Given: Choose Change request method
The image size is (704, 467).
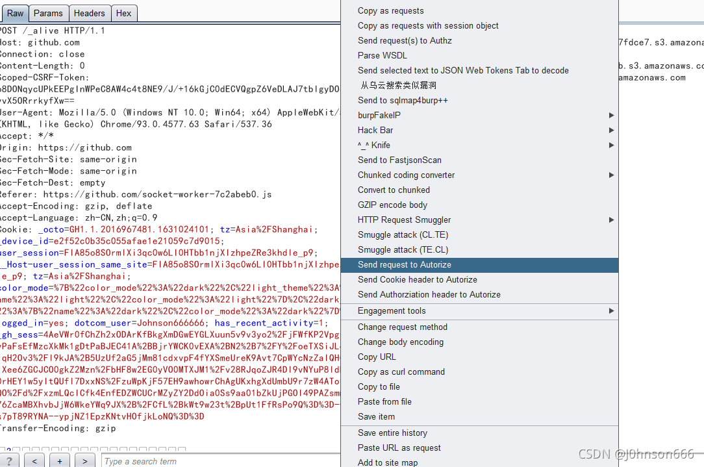Looking at the screenshot, I should 479,327.
